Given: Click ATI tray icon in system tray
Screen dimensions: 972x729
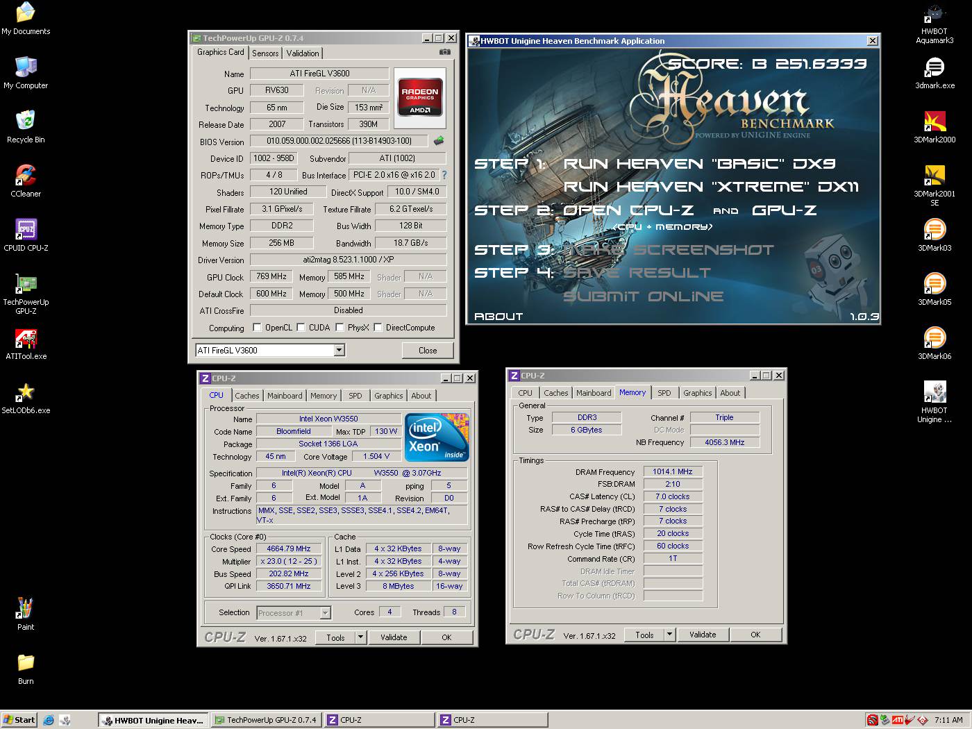Looking at the screenshot, I should 898,720.
